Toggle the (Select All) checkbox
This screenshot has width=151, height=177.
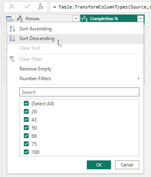(x=26, y=104)
